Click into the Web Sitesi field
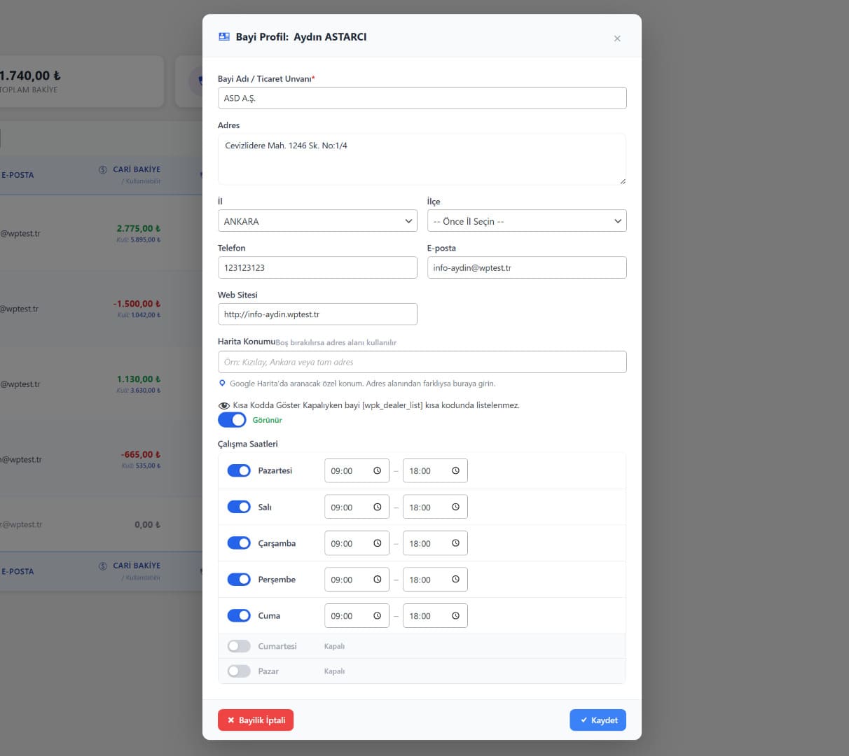Viewport: 849px width, 756px height. 317,314
